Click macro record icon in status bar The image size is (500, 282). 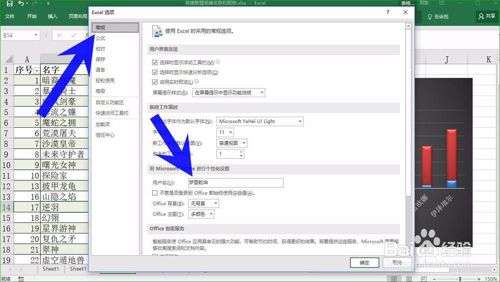pyautogui.click(x=20, y=279)
